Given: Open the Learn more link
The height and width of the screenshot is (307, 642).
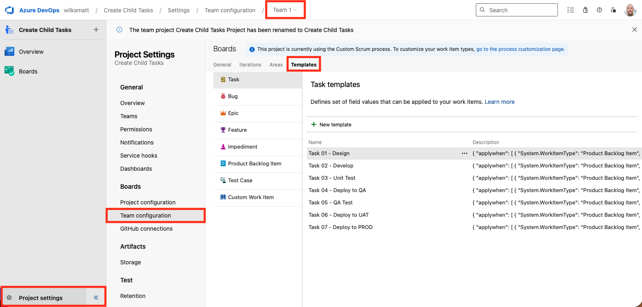Looking at the screenshot, I should tap(499, 102).
